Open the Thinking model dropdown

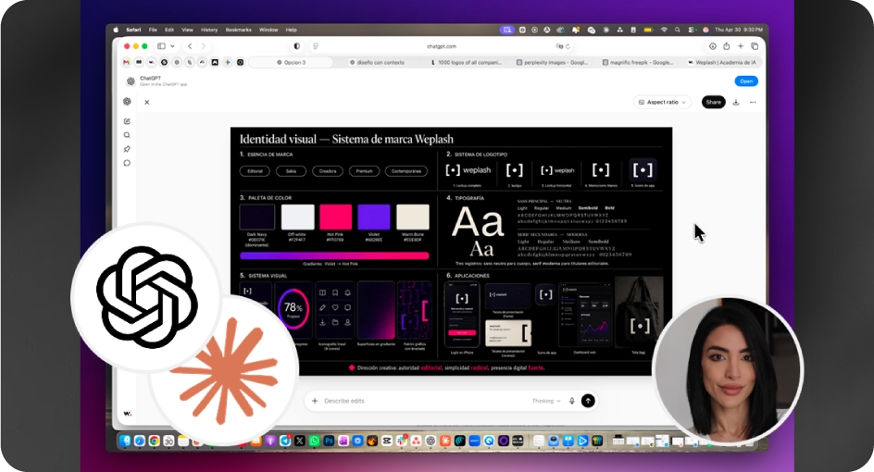pyautogui.click(x=545, y=401)
